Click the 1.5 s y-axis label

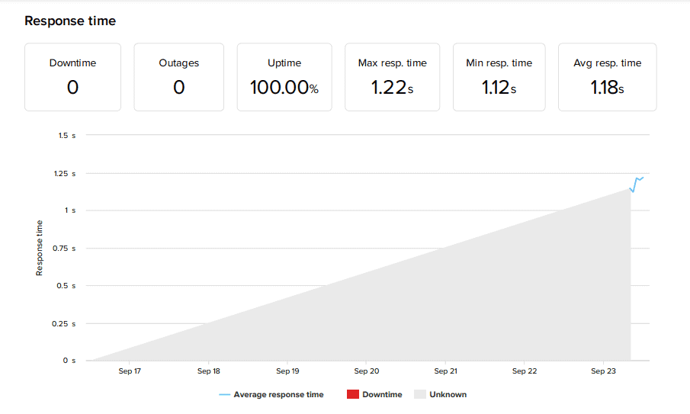pyautogui.click(x=67, y=136)
